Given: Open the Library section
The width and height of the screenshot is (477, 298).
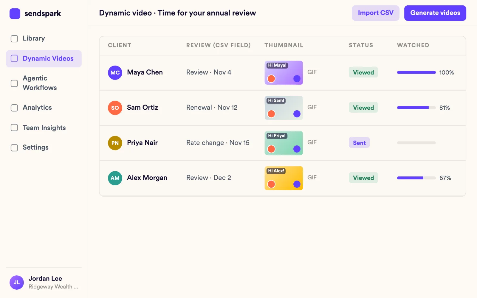Looking at the screenshot, I should click(44, 39).
